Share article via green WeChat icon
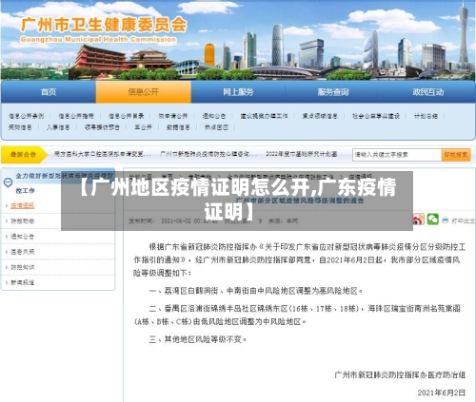This screenshot has height=402, width=476. 432,220
